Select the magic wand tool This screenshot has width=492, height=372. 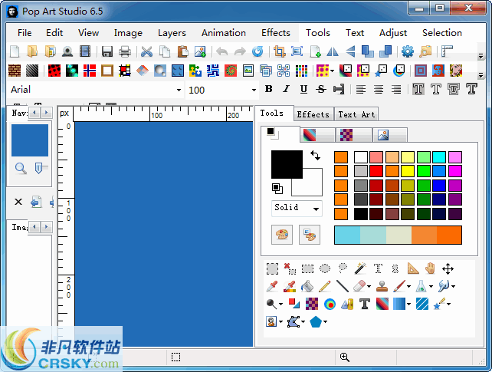click(x=360, y=268)
